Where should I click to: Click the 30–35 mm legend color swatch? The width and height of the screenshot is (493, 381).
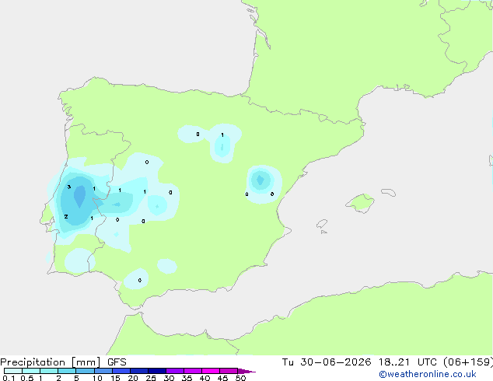pyautogui.click(x=175, y=371)
